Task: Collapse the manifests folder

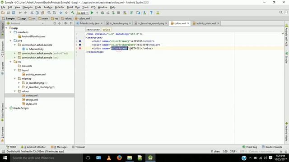Action: 10,32
